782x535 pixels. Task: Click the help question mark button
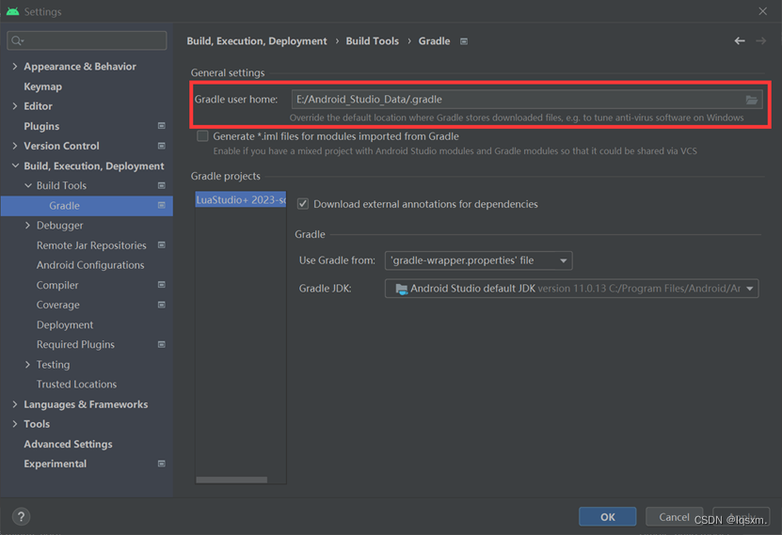[x=21, y=516]
